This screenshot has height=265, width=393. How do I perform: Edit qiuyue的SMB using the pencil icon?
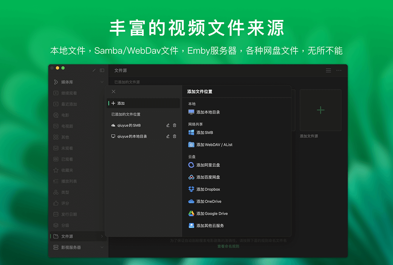[168, 125]
